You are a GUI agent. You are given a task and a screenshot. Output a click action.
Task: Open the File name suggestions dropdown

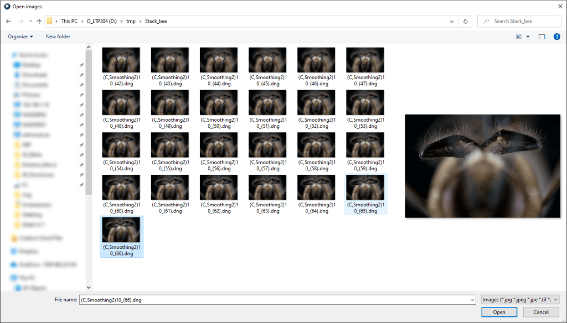[x=472, y=299]
